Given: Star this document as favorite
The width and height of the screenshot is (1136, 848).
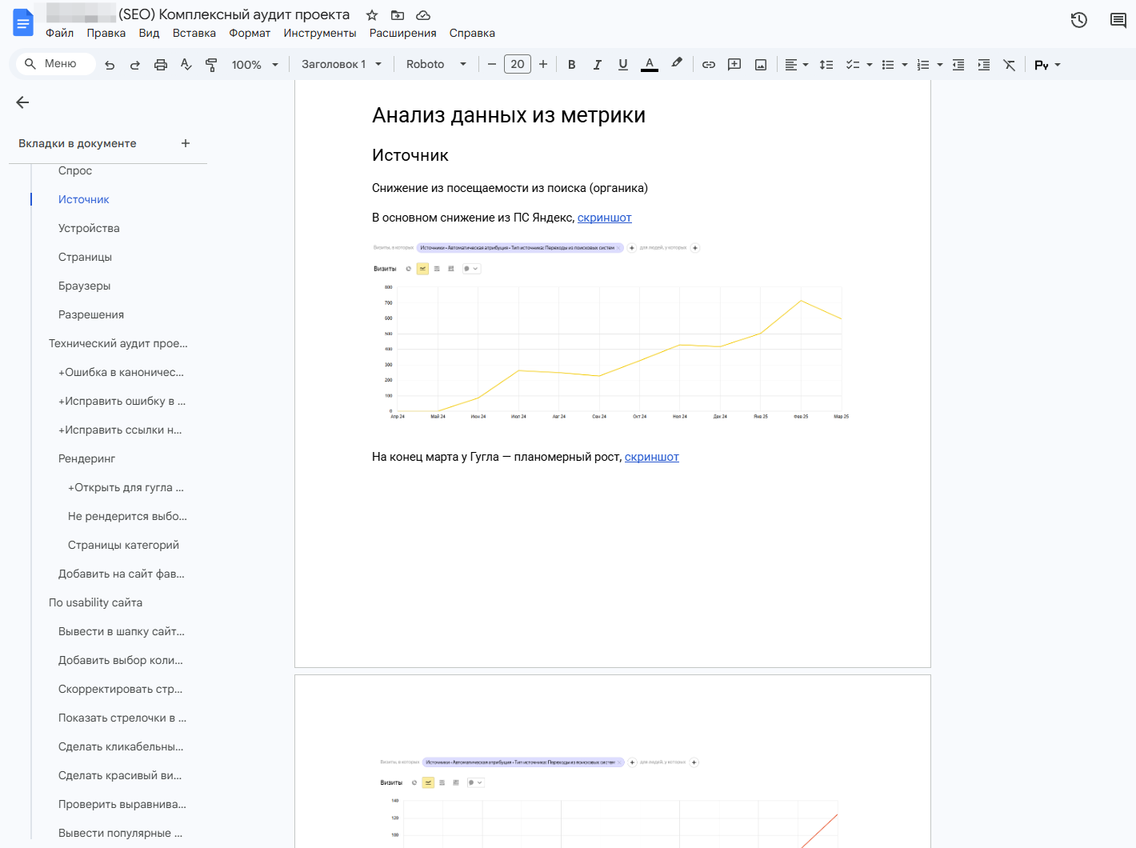Looking at the screenshot, I should 372,15.
